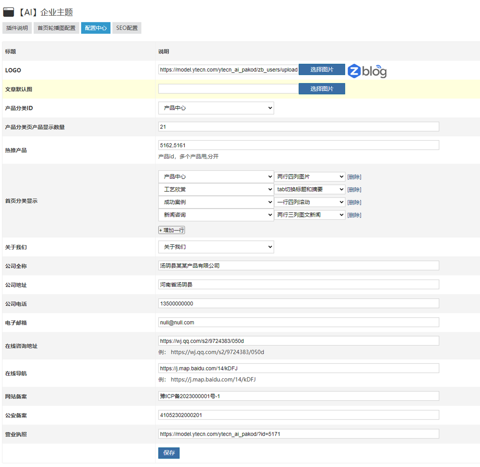
Task: Open the 一行四列滚动 layout dropdown
Action: 309,202
